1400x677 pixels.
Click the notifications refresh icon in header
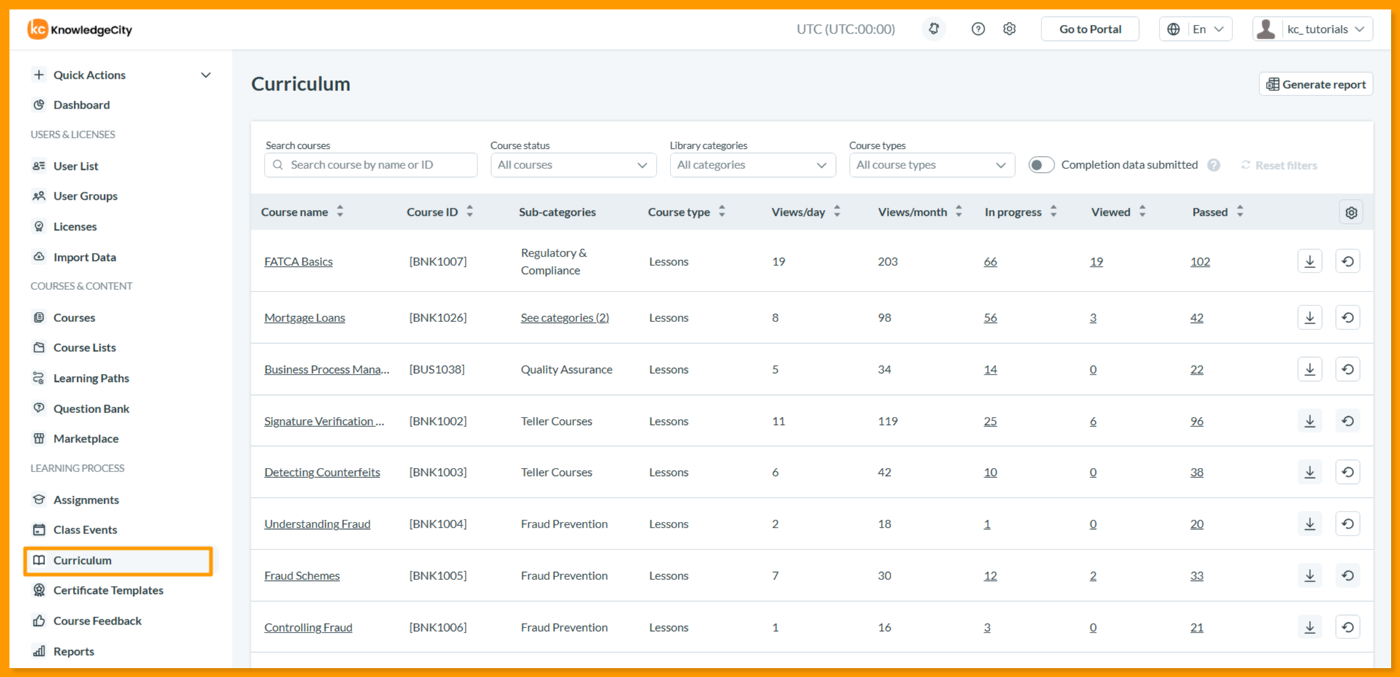[x=934, y=29]
